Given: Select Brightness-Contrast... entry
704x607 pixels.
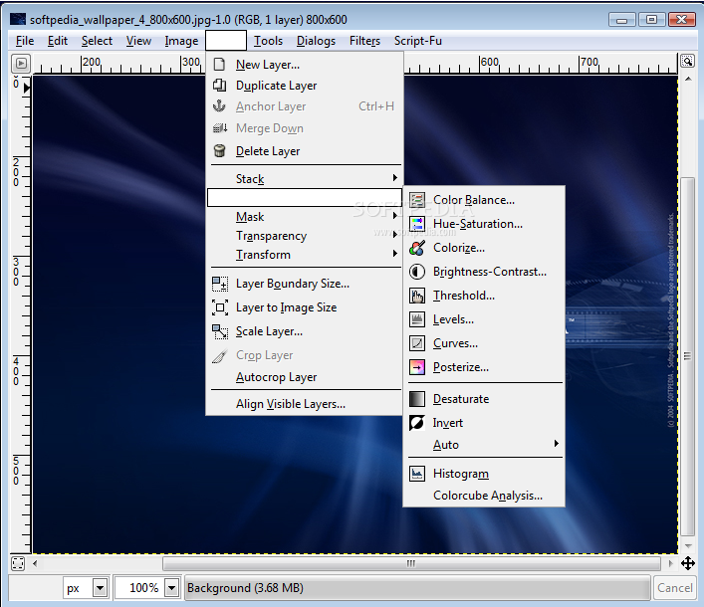Looking at the screenshot, I should click(x=485, y=272).
